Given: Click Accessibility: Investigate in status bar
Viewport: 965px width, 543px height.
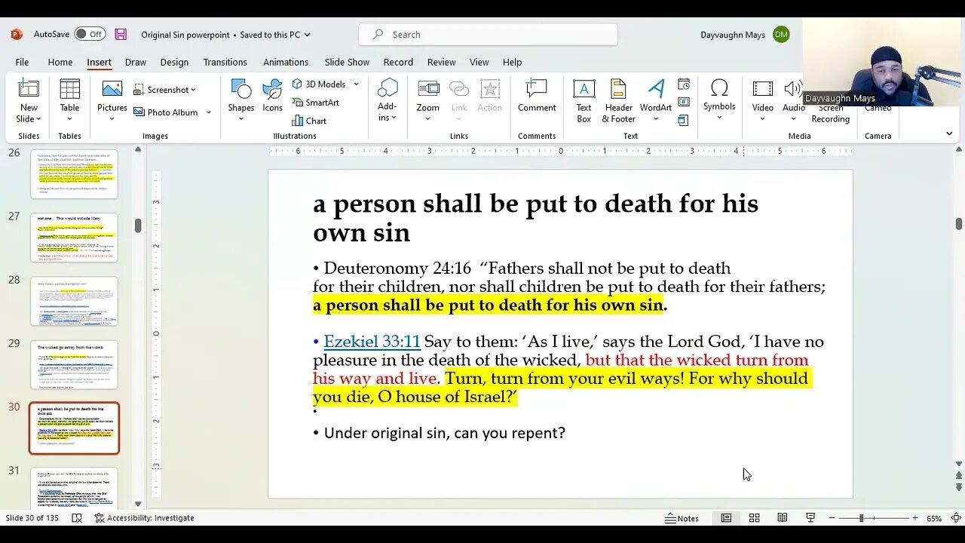Looking at the screenshot, I should [x=145, y=518].
